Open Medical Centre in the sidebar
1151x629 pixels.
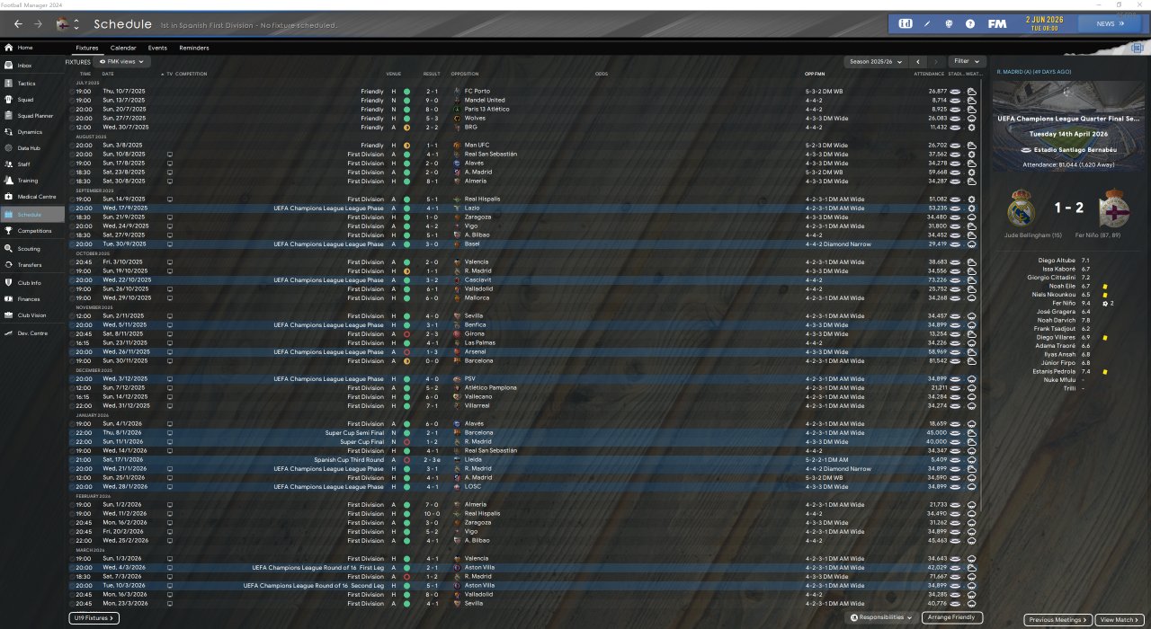(x=32, y=197)
